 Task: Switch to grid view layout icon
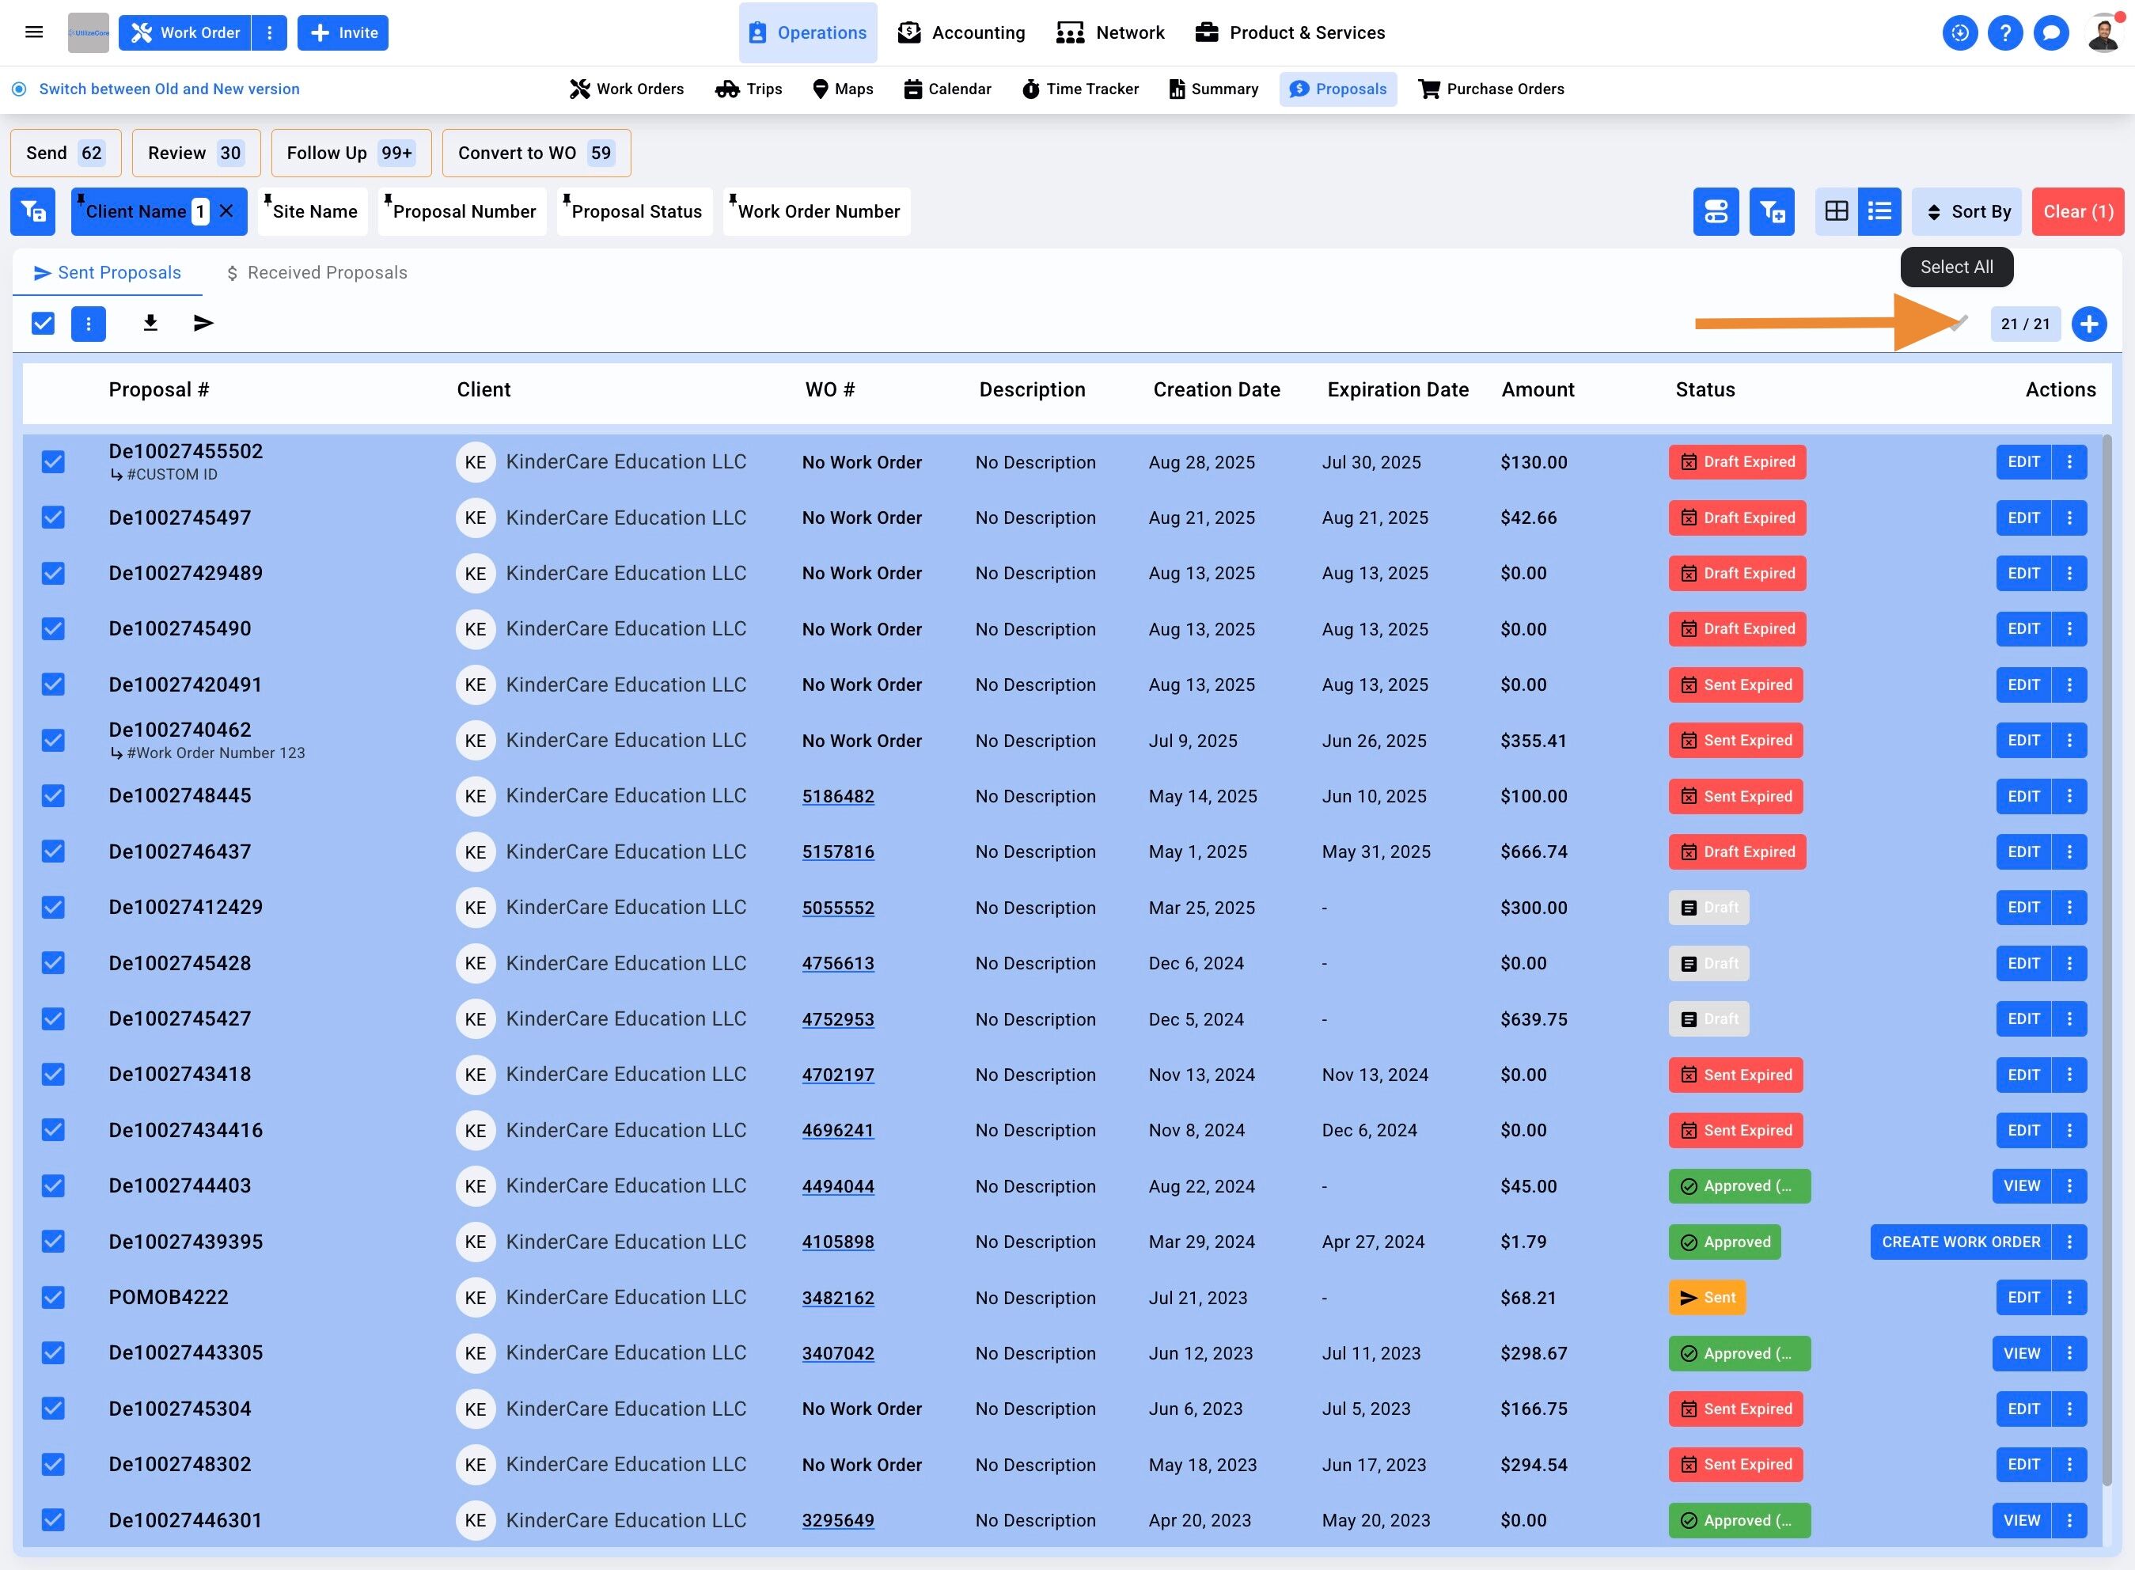pos(1836,211)
